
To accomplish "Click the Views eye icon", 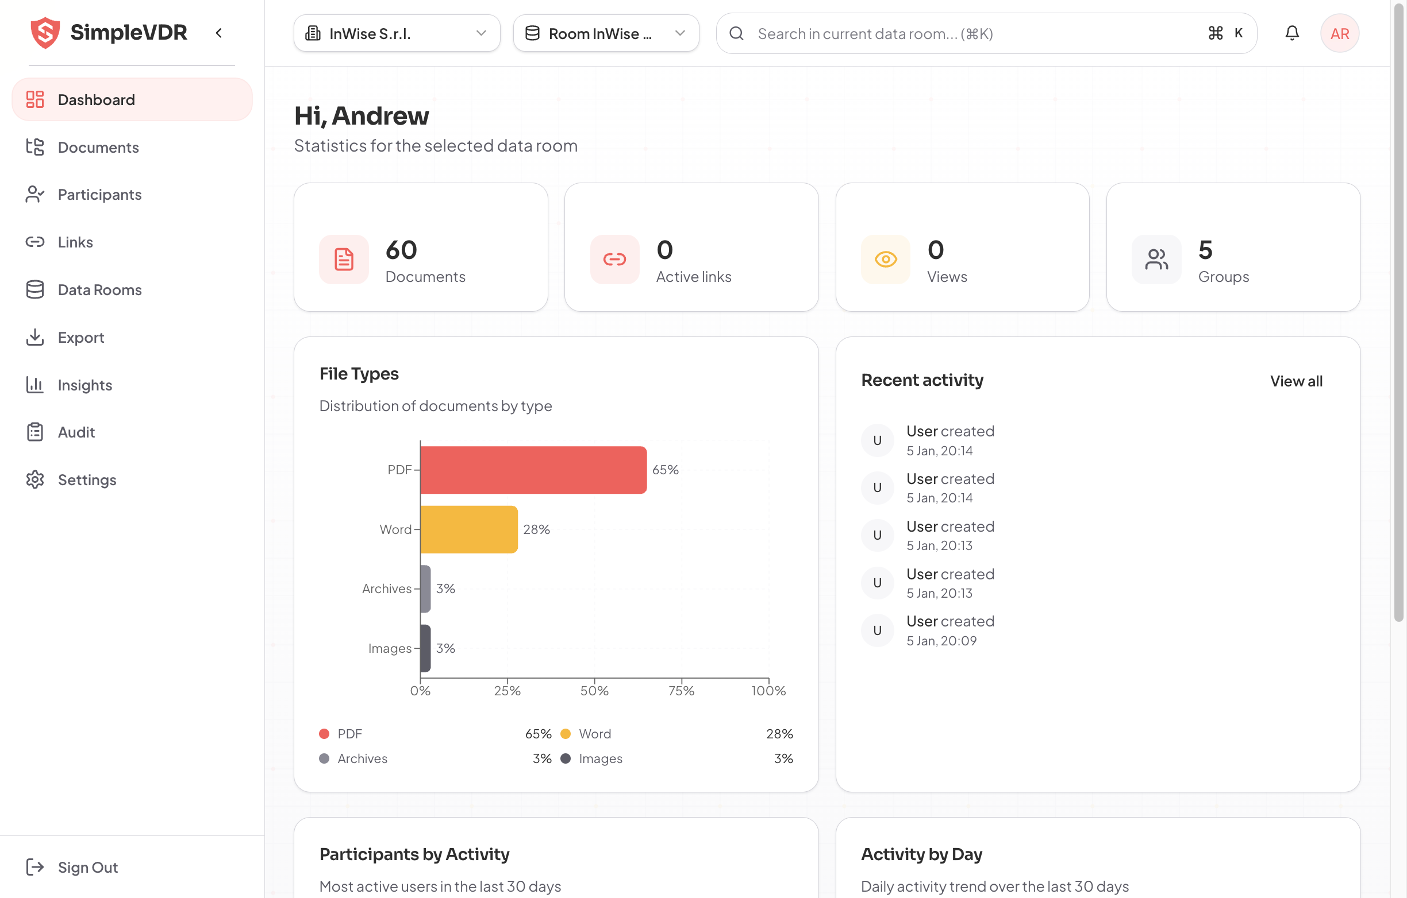I will click(885, 260).
